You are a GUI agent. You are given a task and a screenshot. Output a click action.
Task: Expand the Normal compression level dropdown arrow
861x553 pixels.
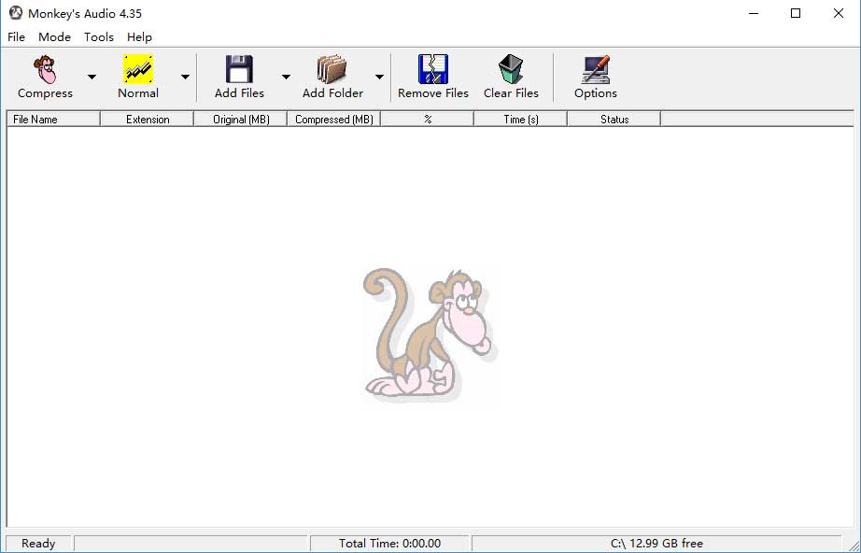(x=185, y=77)
